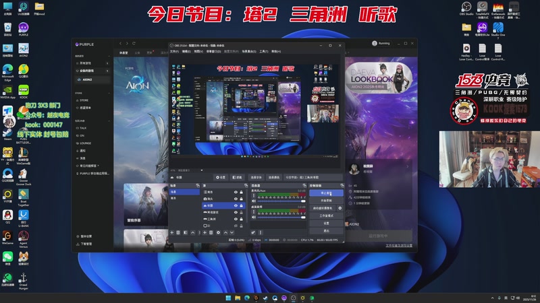Open NVIDIA App desktop shortcut
Viewport: 540px width, 303px height.
pyautogui.click(x=7, y=92)
